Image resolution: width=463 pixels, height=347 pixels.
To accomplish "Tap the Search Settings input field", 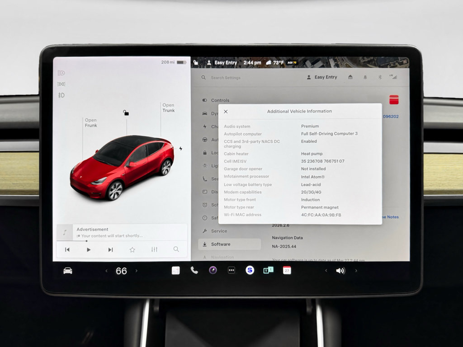I will (226, 77).
